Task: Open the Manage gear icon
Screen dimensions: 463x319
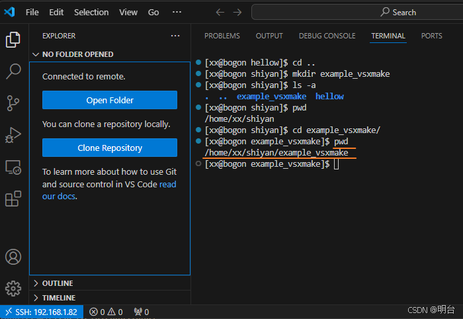Action: (x=13, y=289)
